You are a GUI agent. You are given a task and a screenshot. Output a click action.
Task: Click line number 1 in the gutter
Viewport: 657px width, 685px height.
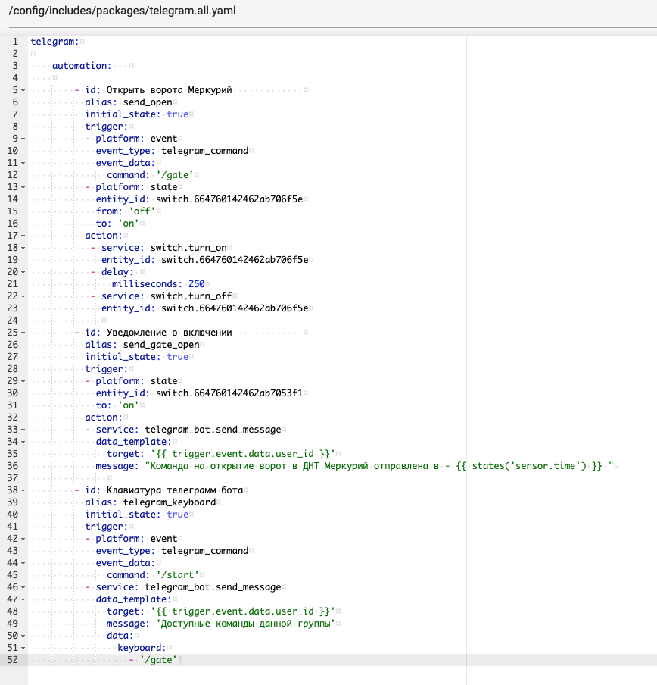tap(15, 41)
